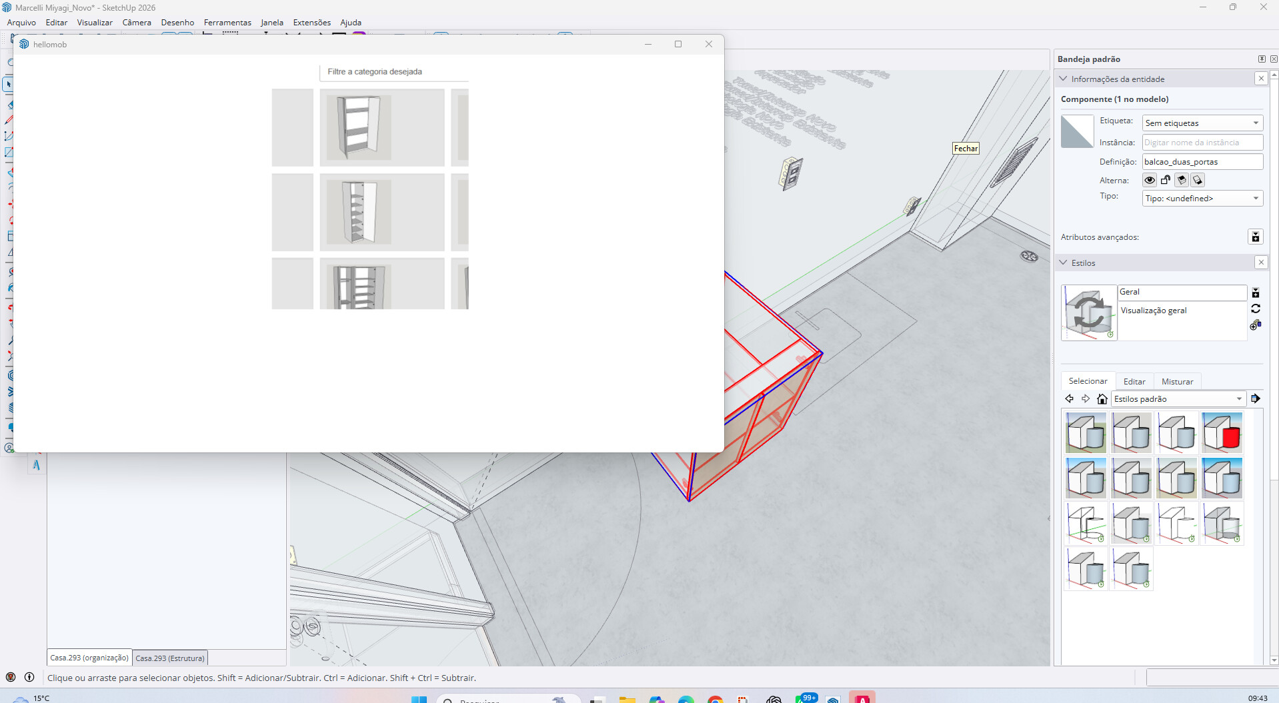
Task: Create new style icon
Action: click(x=1256, y=325)
